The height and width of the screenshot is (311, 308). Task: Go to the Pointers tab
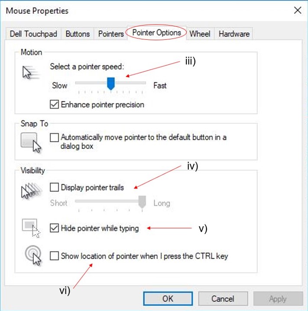tap(111, 34)
